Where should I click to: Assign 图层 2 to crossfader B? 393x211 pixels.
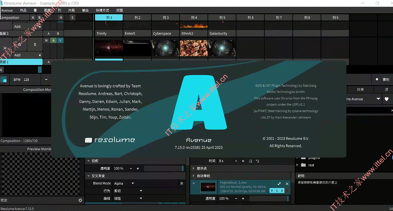58,33
